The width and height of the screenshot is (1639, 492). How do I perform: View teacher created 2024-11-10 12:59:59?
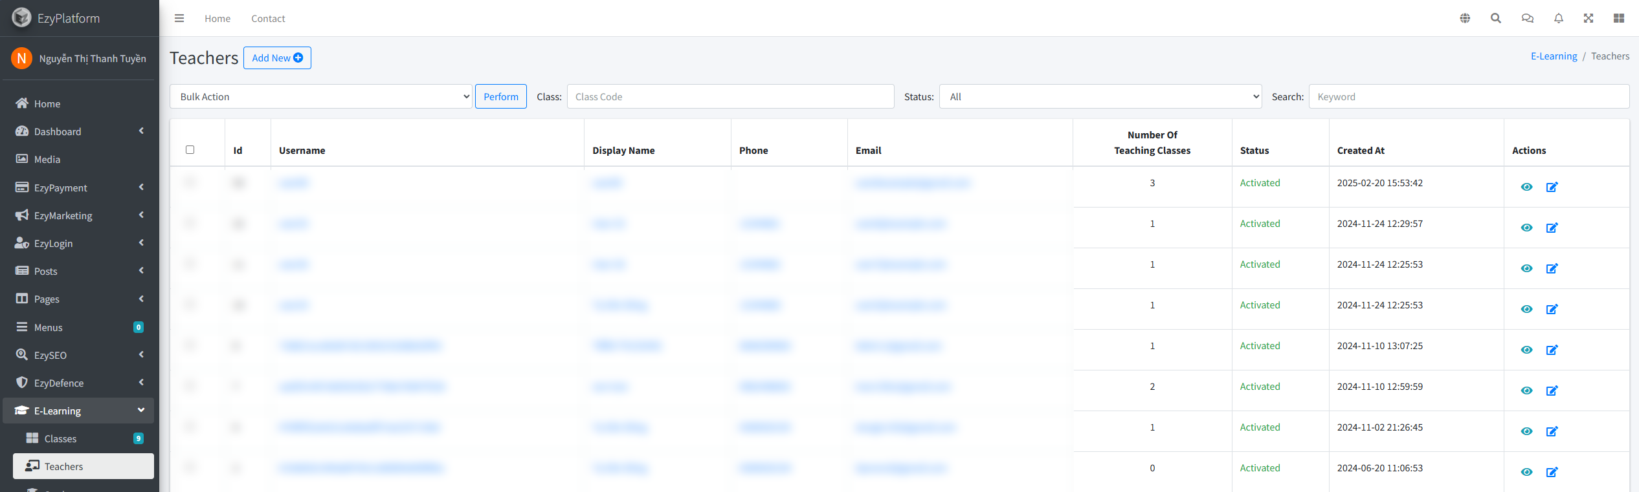(1526, 390)
